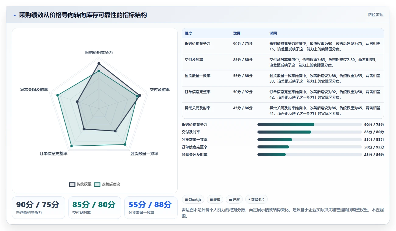The image size is (396, 231).
Task: Click table value 90分 / 75分
Action: (243, 44)
